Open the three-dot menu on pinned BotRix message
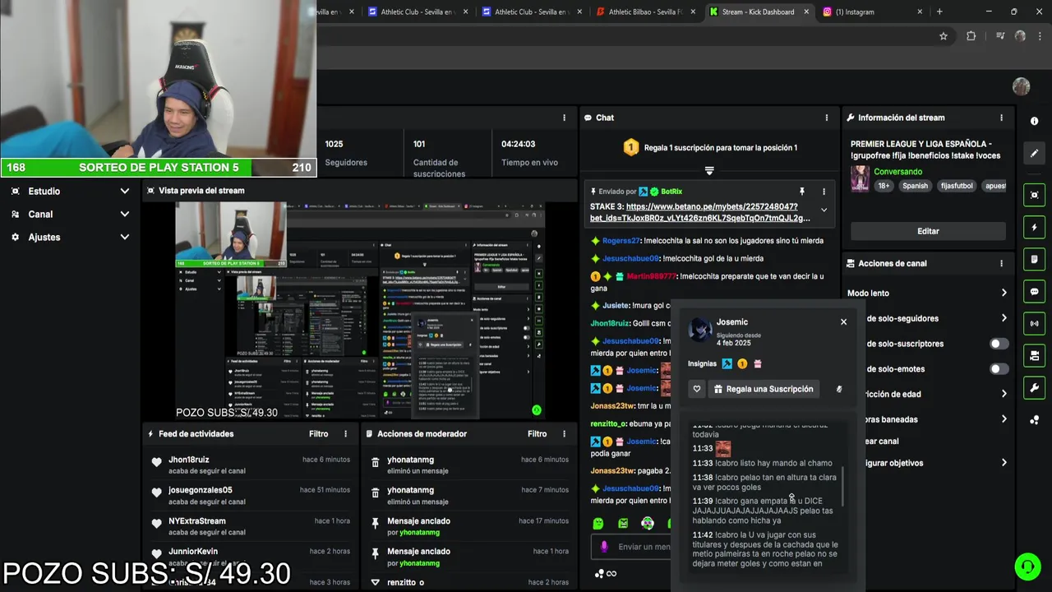 click(824, 191)
